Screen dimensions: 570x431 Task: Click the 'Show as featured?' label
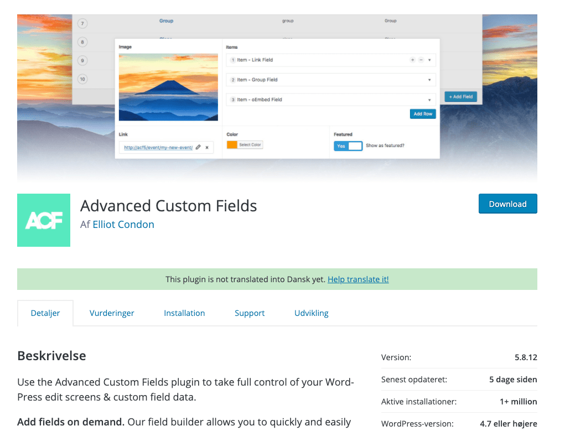click(x=385, y=146)
